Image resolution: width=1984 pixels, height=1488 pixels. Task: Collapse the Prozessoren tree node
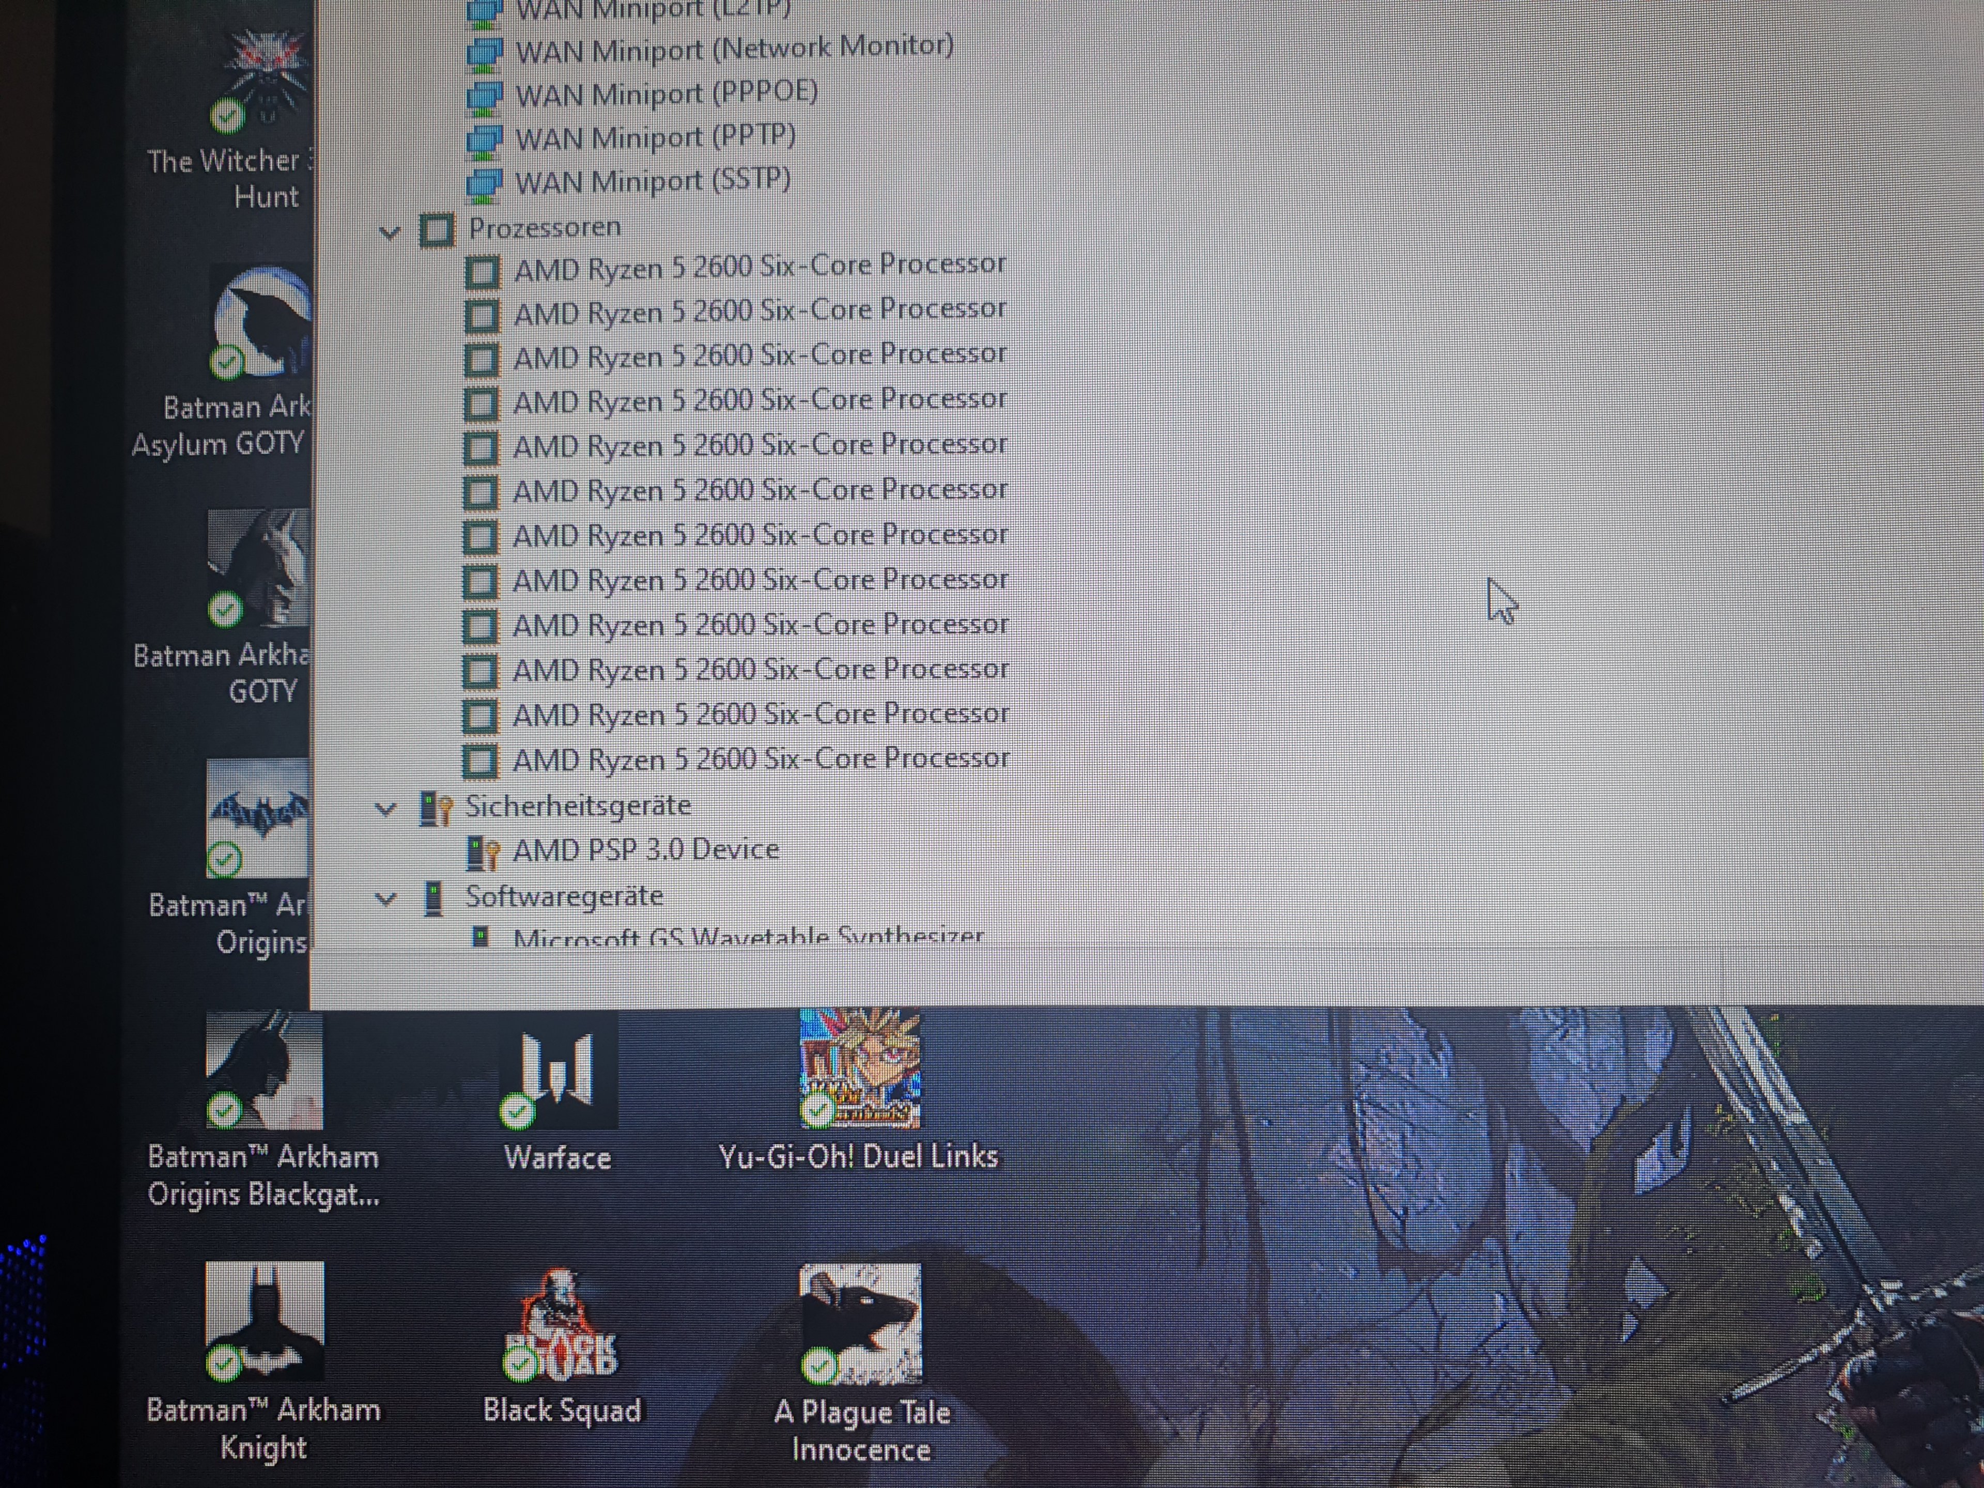389,233
